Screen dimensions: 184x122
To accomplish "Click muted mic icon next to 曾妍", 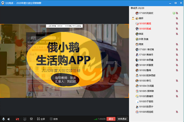I will point(177,18).
